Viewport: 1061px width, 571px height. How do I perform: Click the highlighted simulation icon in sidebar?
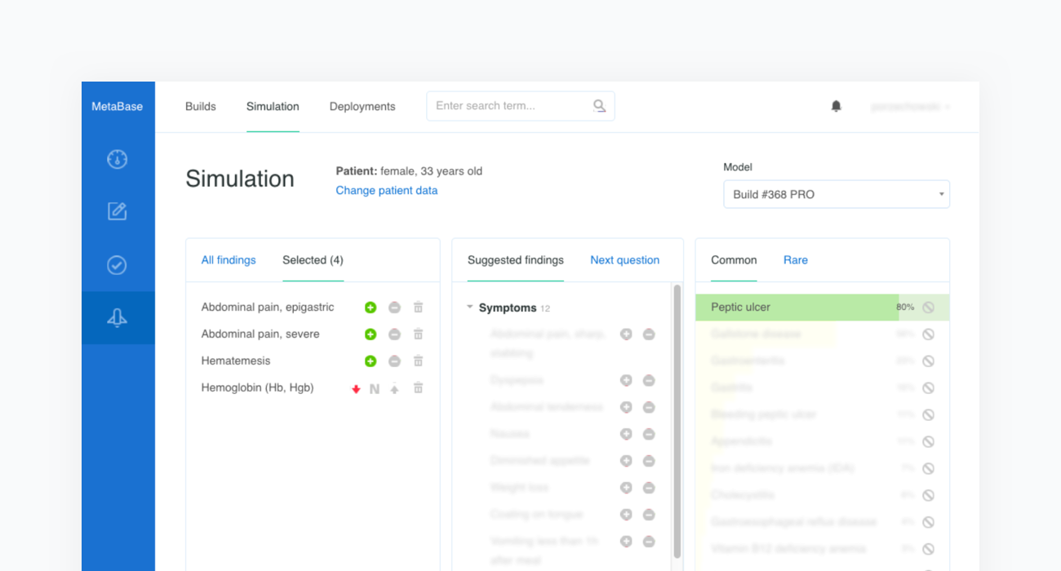[118, 318]
